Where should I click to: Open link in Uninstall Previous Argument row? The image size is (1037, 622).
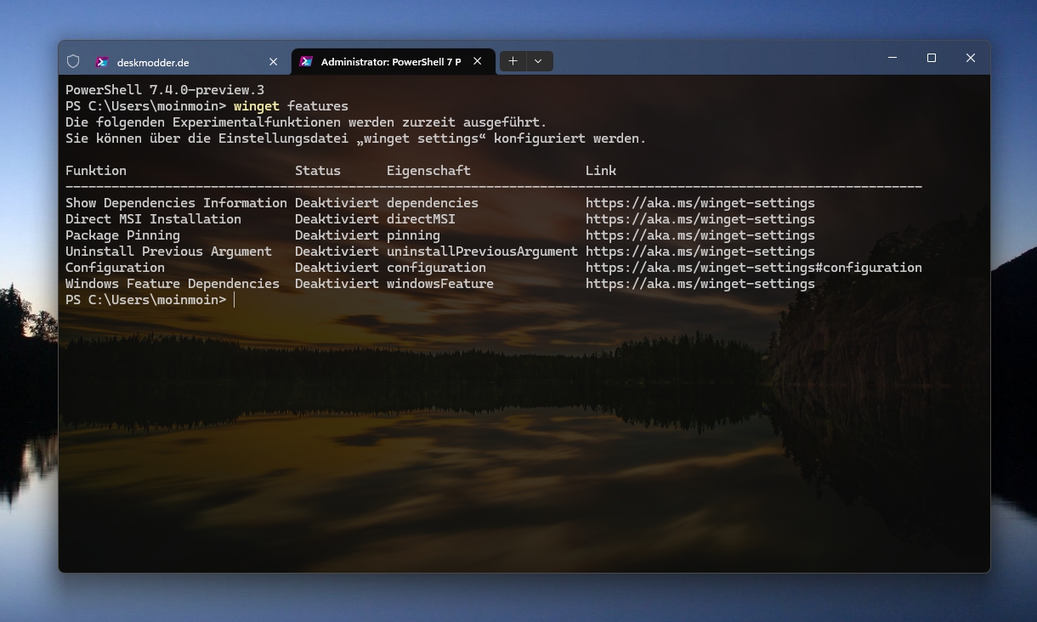pos(700,252)
